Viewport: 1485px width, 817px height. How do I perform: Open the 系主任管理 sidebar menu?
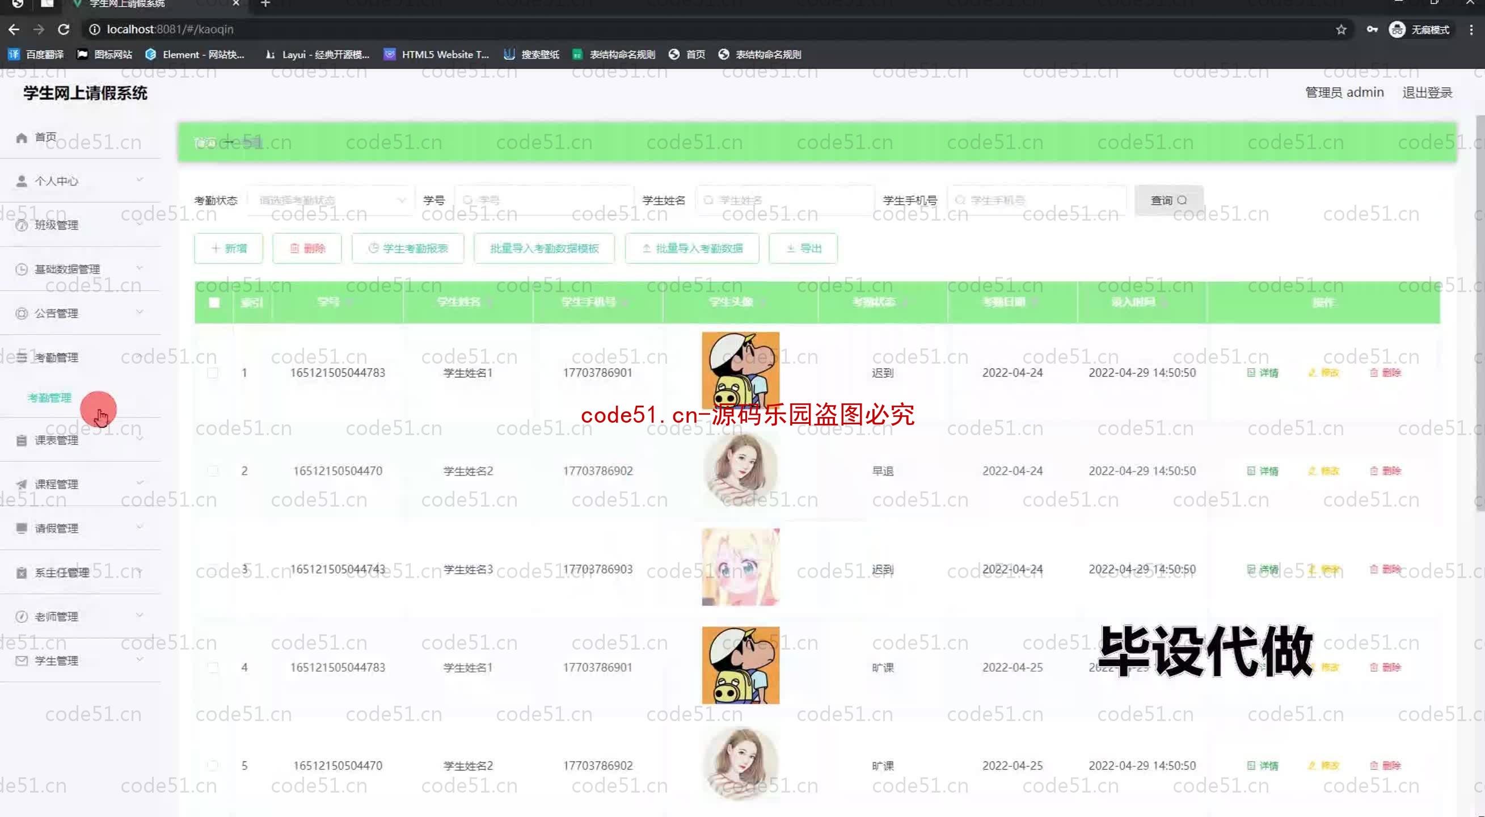pyautogui.click(x=81, y=572)
